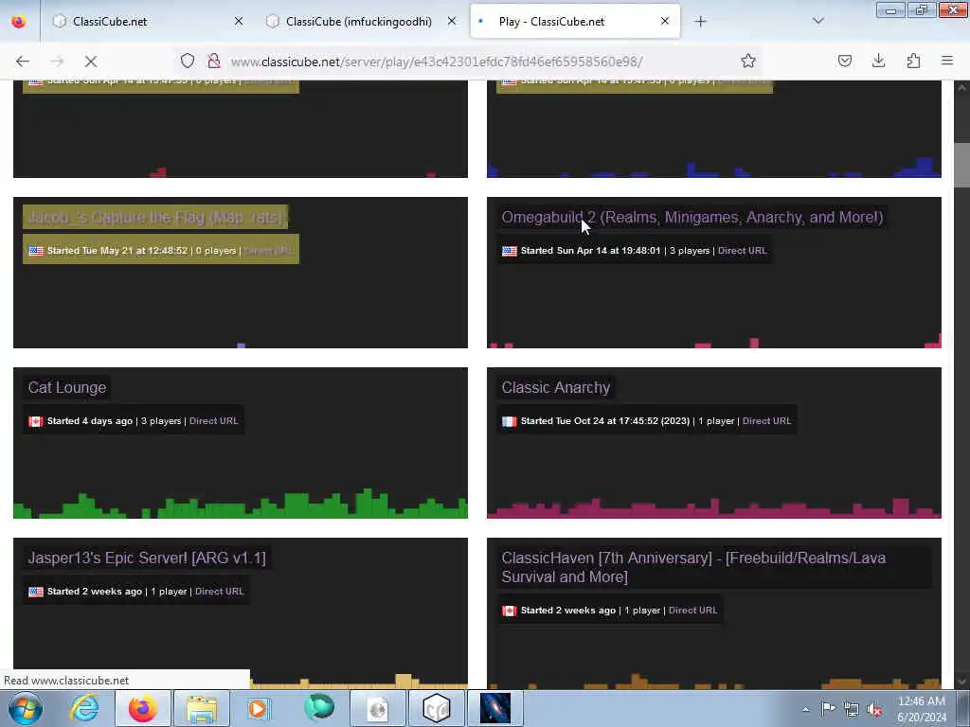This screenshot has height=727, width=970.
Task: Click the Canada flag on Cat Lounge row
Action: tap(36, 421)
